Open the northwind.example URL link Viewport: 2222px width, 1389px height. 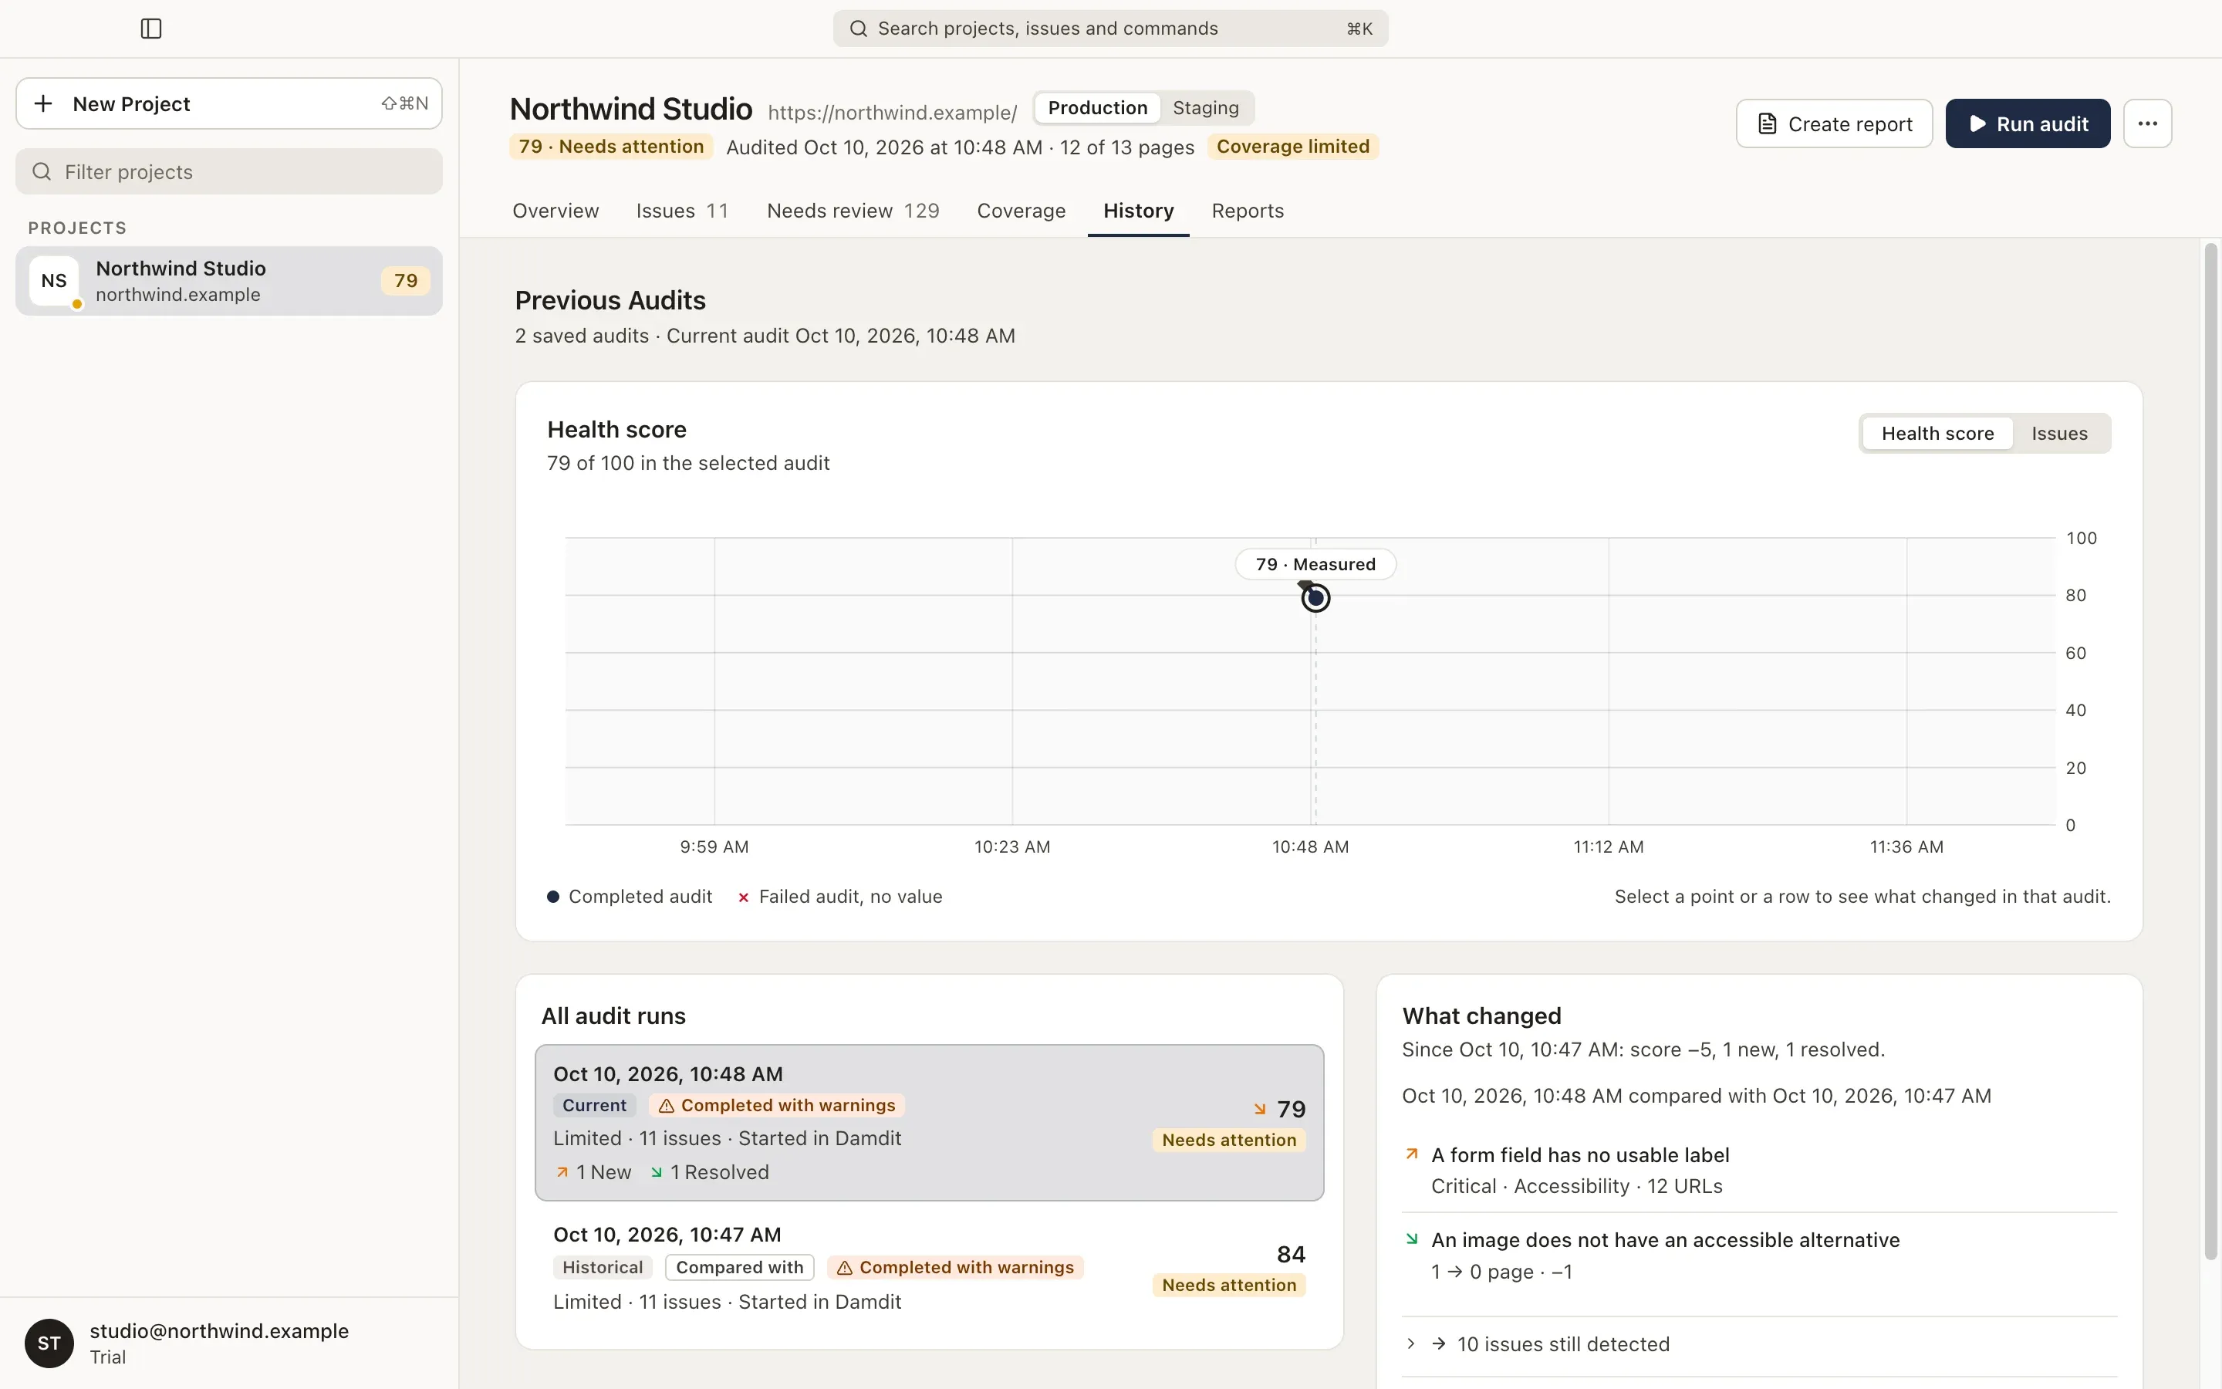893,112
